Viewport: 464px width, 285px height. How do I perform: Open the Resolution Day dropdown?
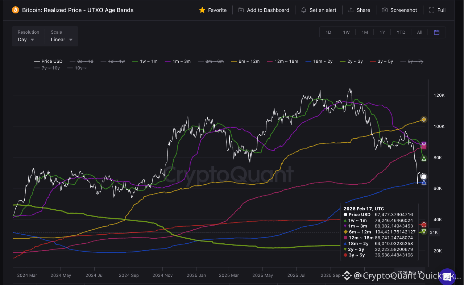(26, 39)
